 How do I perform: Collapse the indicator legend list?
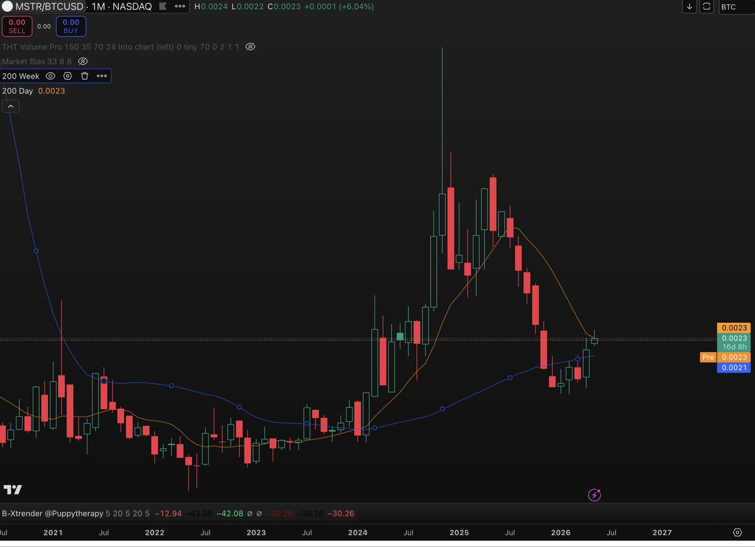click(11, 106)
